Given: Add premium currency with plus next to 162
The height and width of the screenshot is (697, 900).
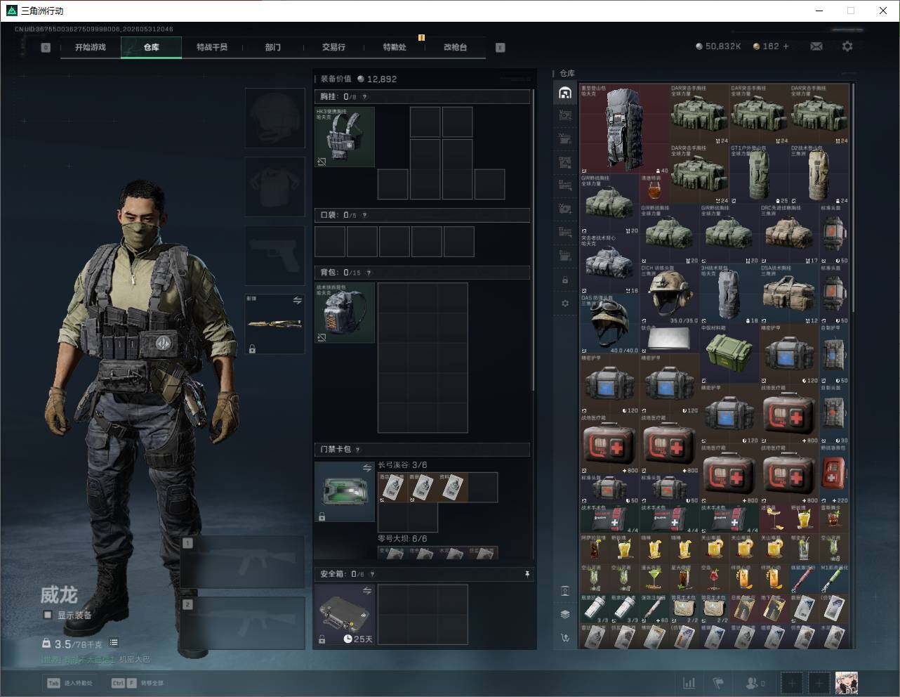Looking at the screenshot, I should 786,46.
